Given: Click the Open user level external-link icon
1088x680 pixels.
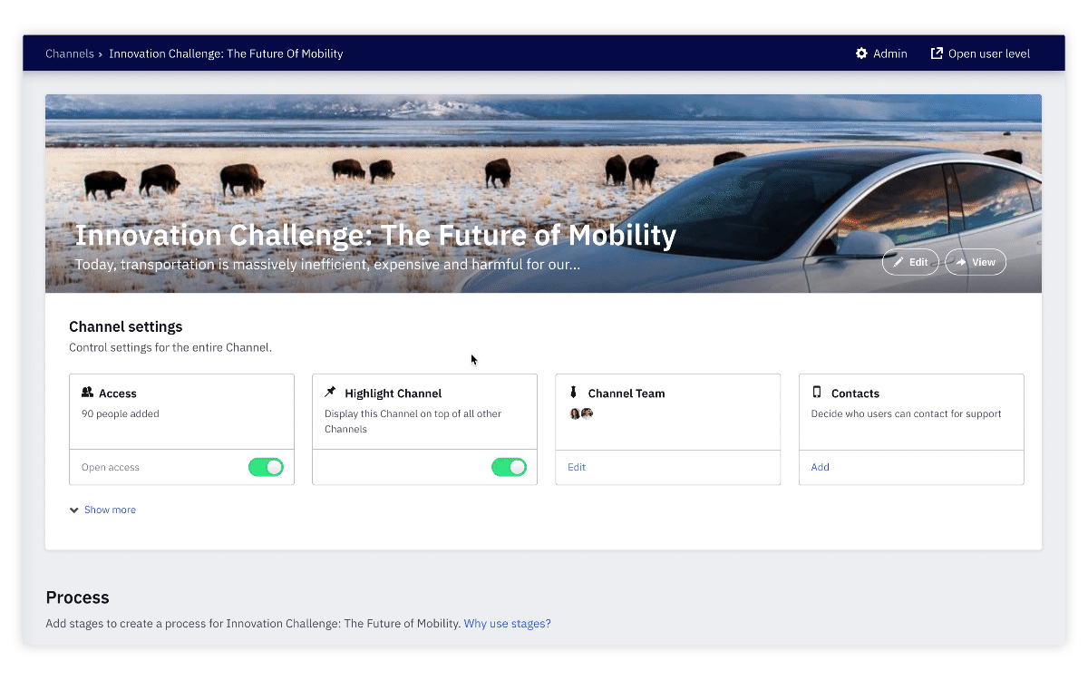Looking at the screenshot, I should (x=937, y=53).
